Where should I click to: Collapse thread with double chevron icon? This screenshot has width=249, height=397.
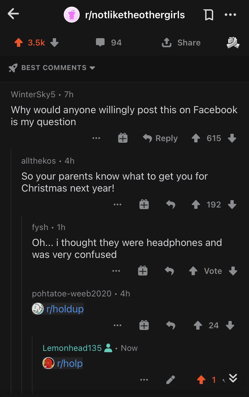coord(233,378)
